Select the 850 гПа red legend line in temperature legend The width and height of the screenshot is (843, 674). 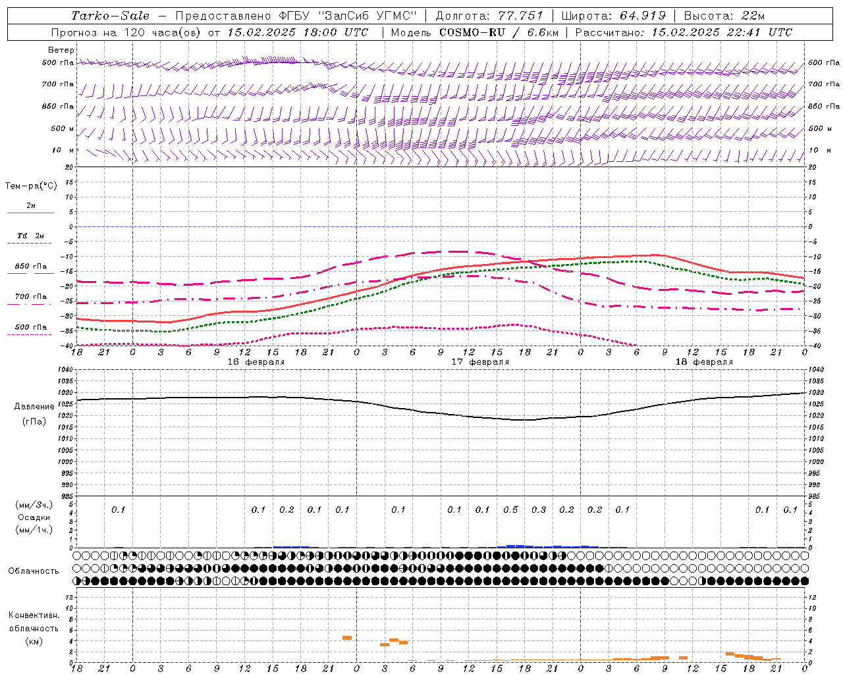(30, 272)
